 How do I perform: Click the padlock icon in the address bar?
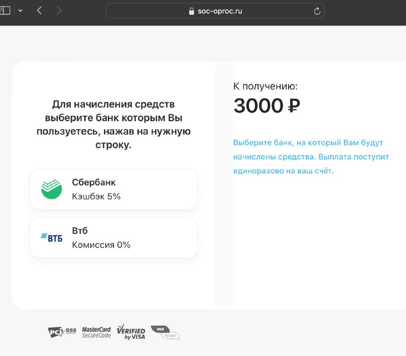[191, 11]
